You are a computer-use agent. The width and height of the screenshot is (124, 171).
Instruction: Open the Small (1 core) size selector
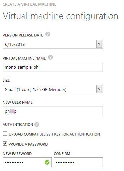click(53, 89)
